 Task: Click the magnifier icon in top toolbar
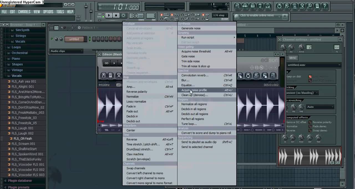[310, 6]
